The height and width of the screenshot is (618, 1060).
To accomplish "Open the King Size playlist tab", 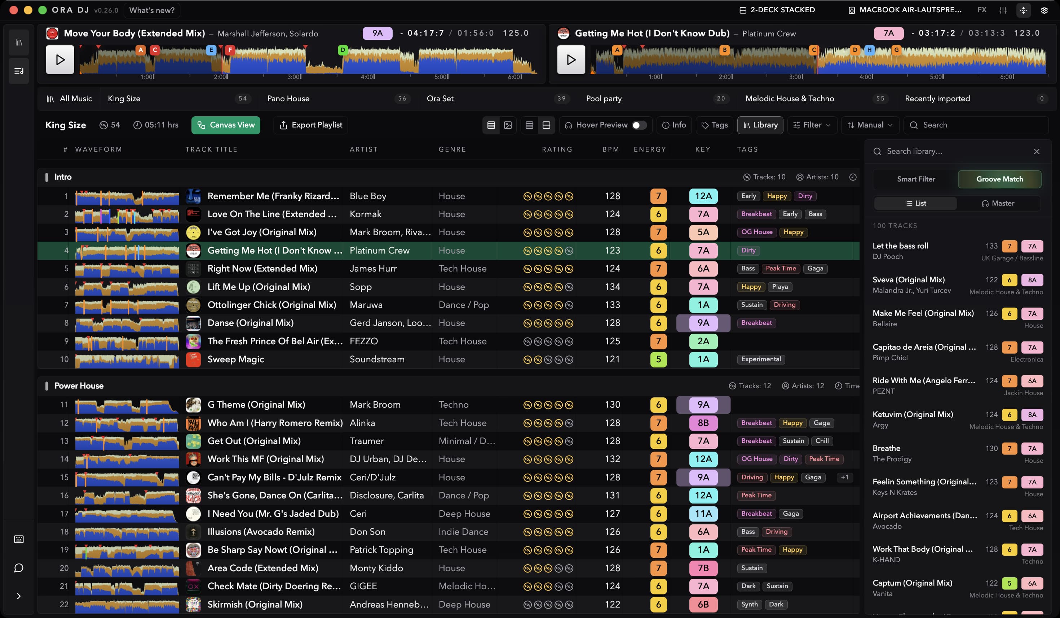I will tap(179, 98).
